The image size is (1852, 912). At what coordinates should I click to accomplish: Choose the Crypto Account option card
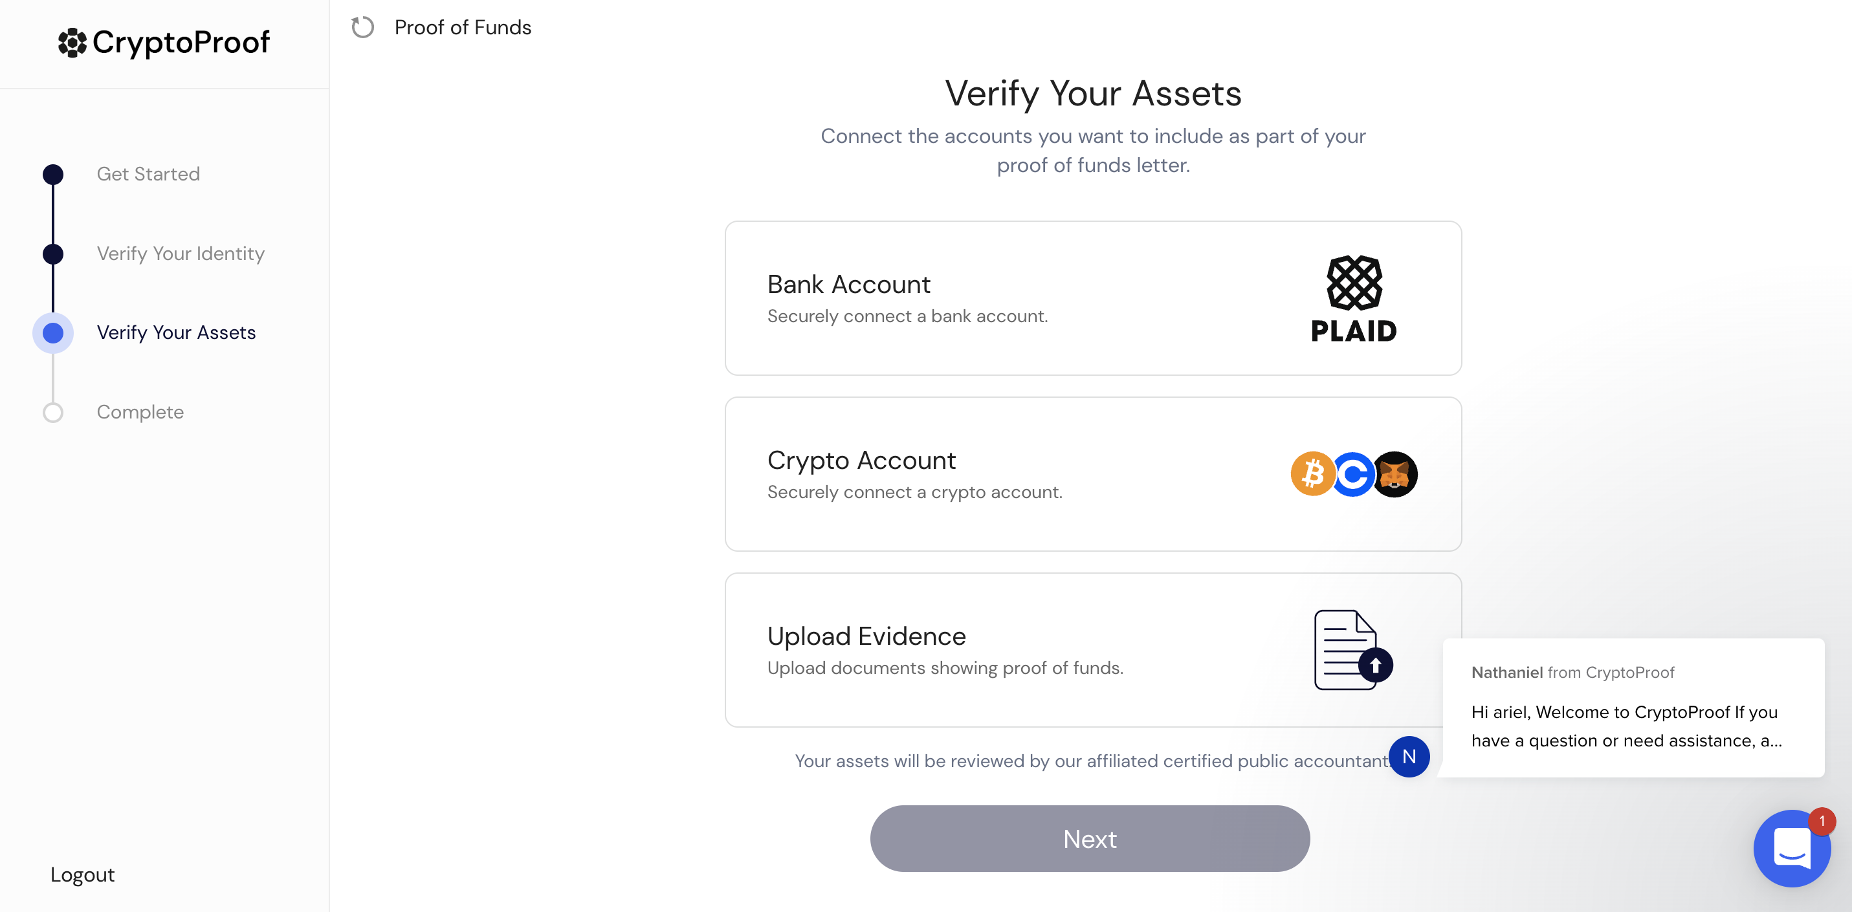[x=1006, y=473]
